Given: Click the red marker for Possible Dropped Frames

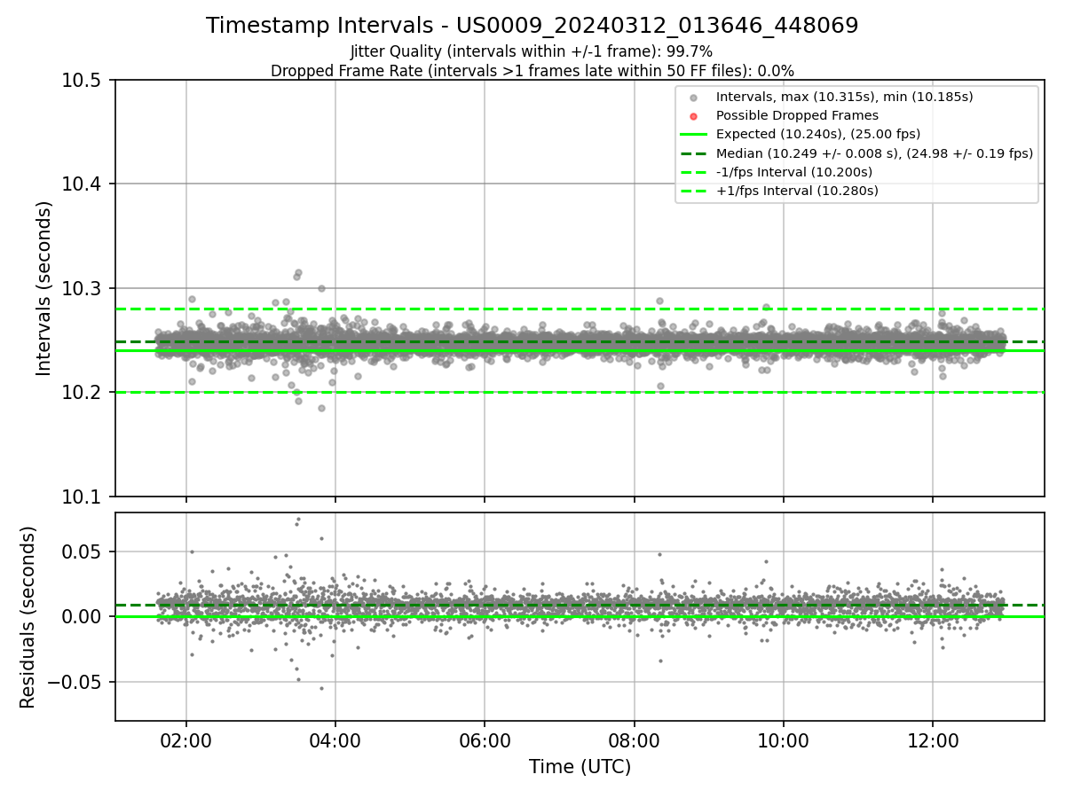Looking at the screenshot, I should [694, 116].
